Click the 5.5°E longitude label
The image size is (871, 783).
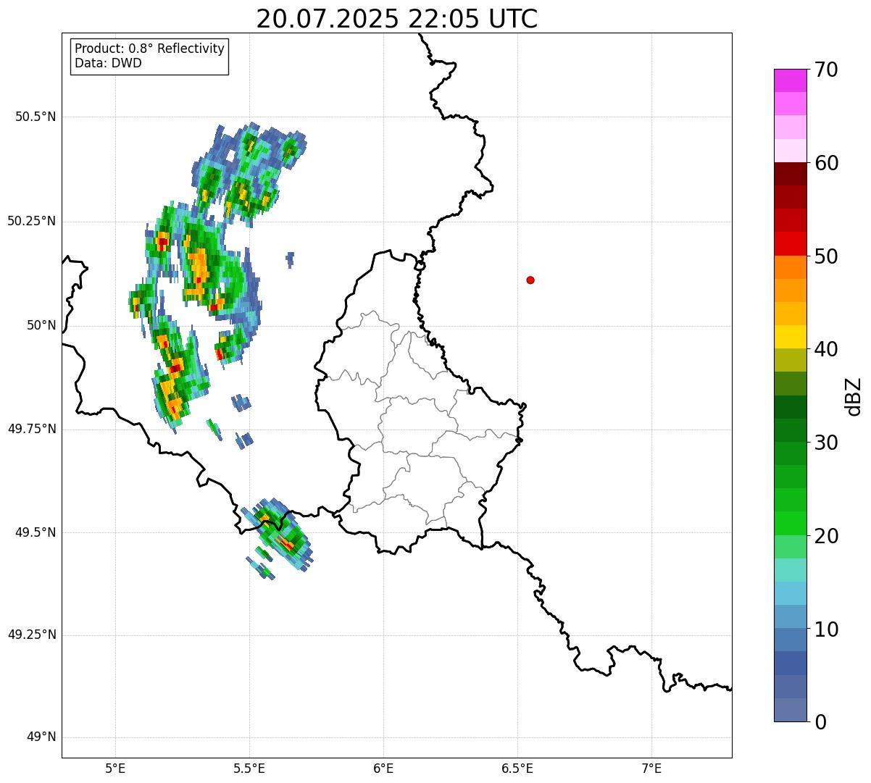(249, 768)
